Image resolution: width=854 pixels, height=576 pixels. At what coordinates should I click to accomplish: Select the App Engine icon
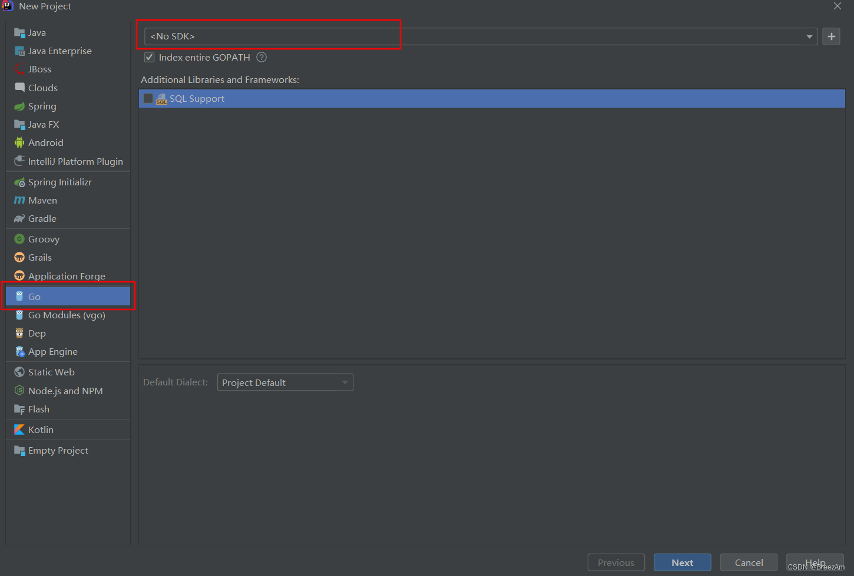[x=19, y=352]
